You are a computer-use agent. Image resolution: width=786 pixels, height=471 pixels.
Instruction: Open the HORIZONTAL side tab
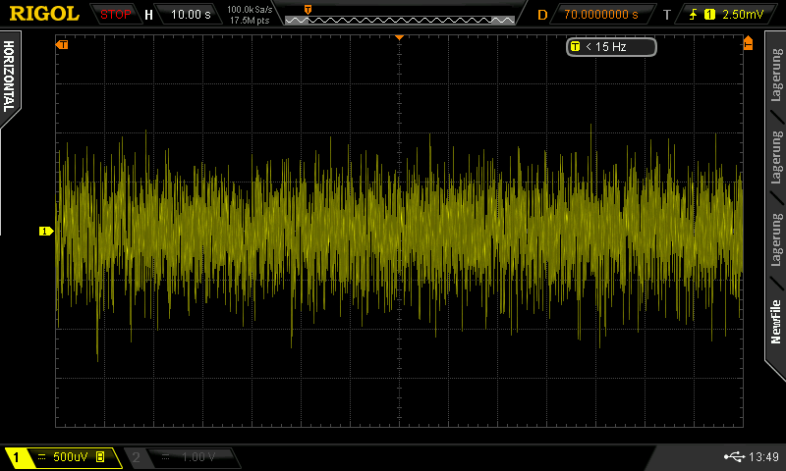click(x=9, y=77)
